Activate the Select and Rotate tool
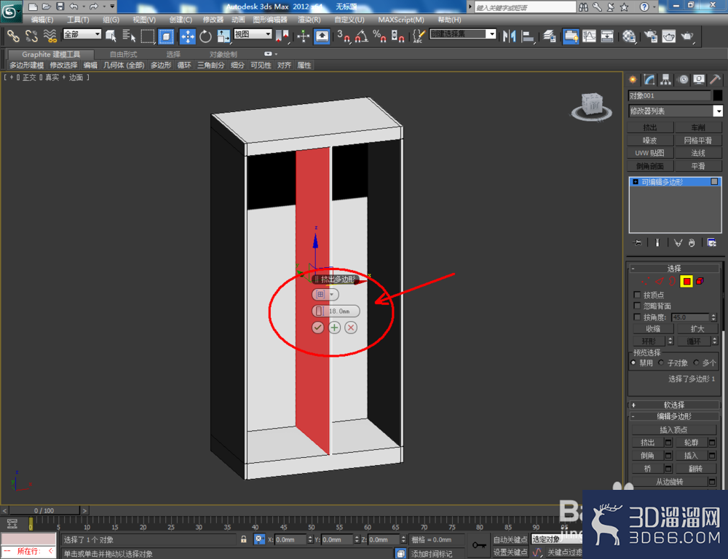This screenshot has width=728, height=559. 205,36
